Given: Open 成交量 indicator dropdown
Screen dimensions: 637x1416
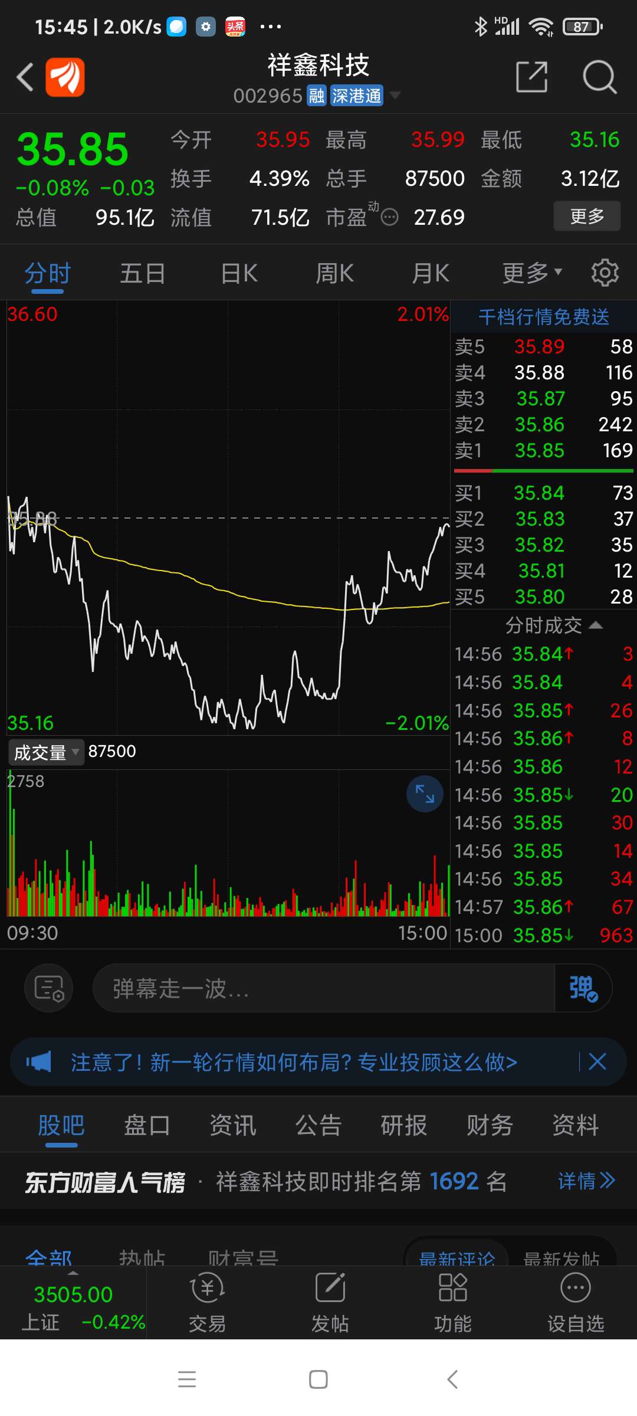Looking at the screenshot, I should pos(47,752).
